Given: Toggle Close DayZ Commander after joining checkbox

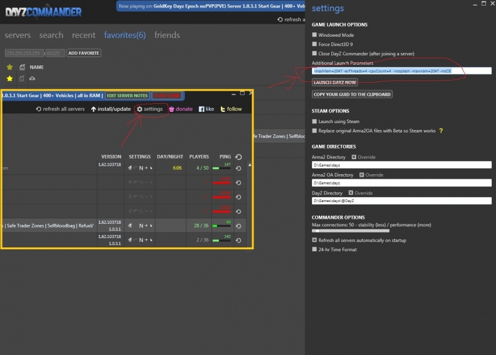Looking at the screenshot, I should coord(315,53).
